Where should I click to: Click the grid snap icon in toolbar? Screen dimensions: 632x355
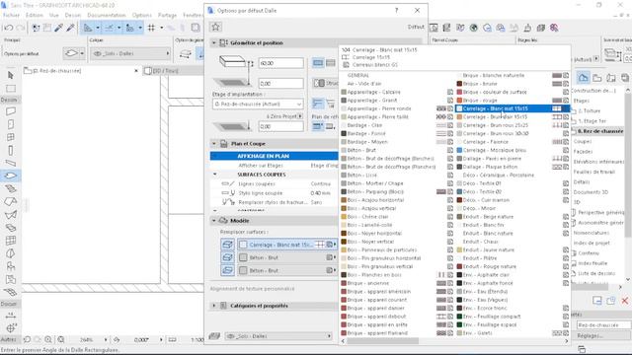151,28
